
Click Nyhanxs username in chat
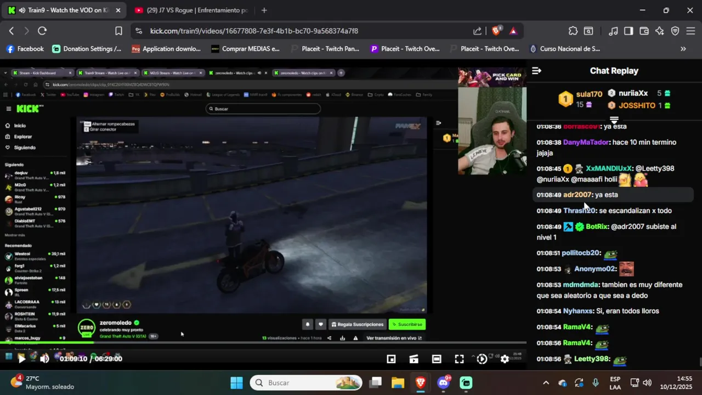click(578, 311)
